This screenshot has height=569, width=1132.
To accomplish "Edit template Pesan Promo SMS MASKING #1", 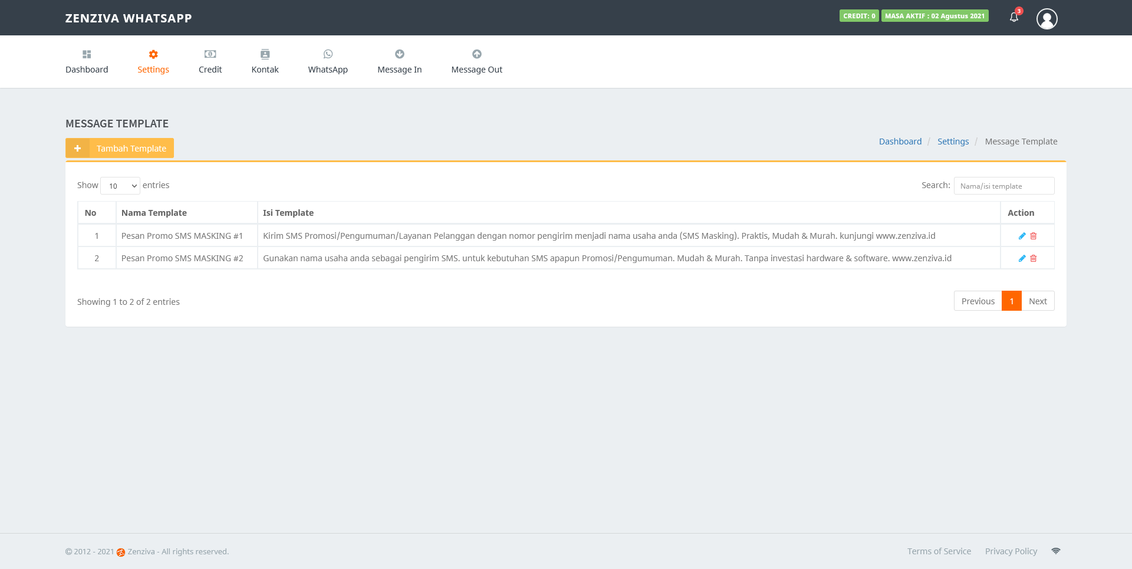I will pos(1022,236).
